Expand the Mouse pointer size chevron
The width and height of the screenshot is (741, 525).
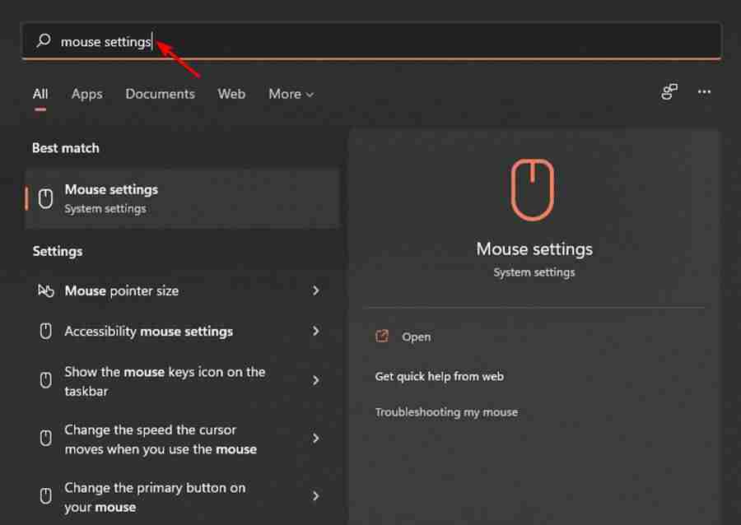coord(315,290)
